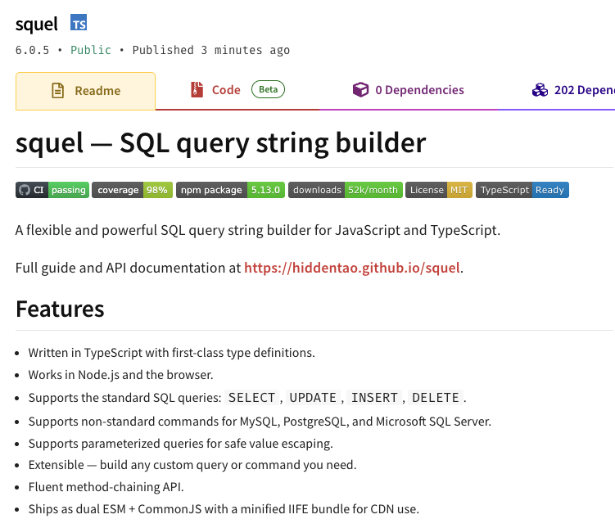The height and width of the screenshot is (528, 615).
Task: Open the License MIT badge
Action: [438, 190]
